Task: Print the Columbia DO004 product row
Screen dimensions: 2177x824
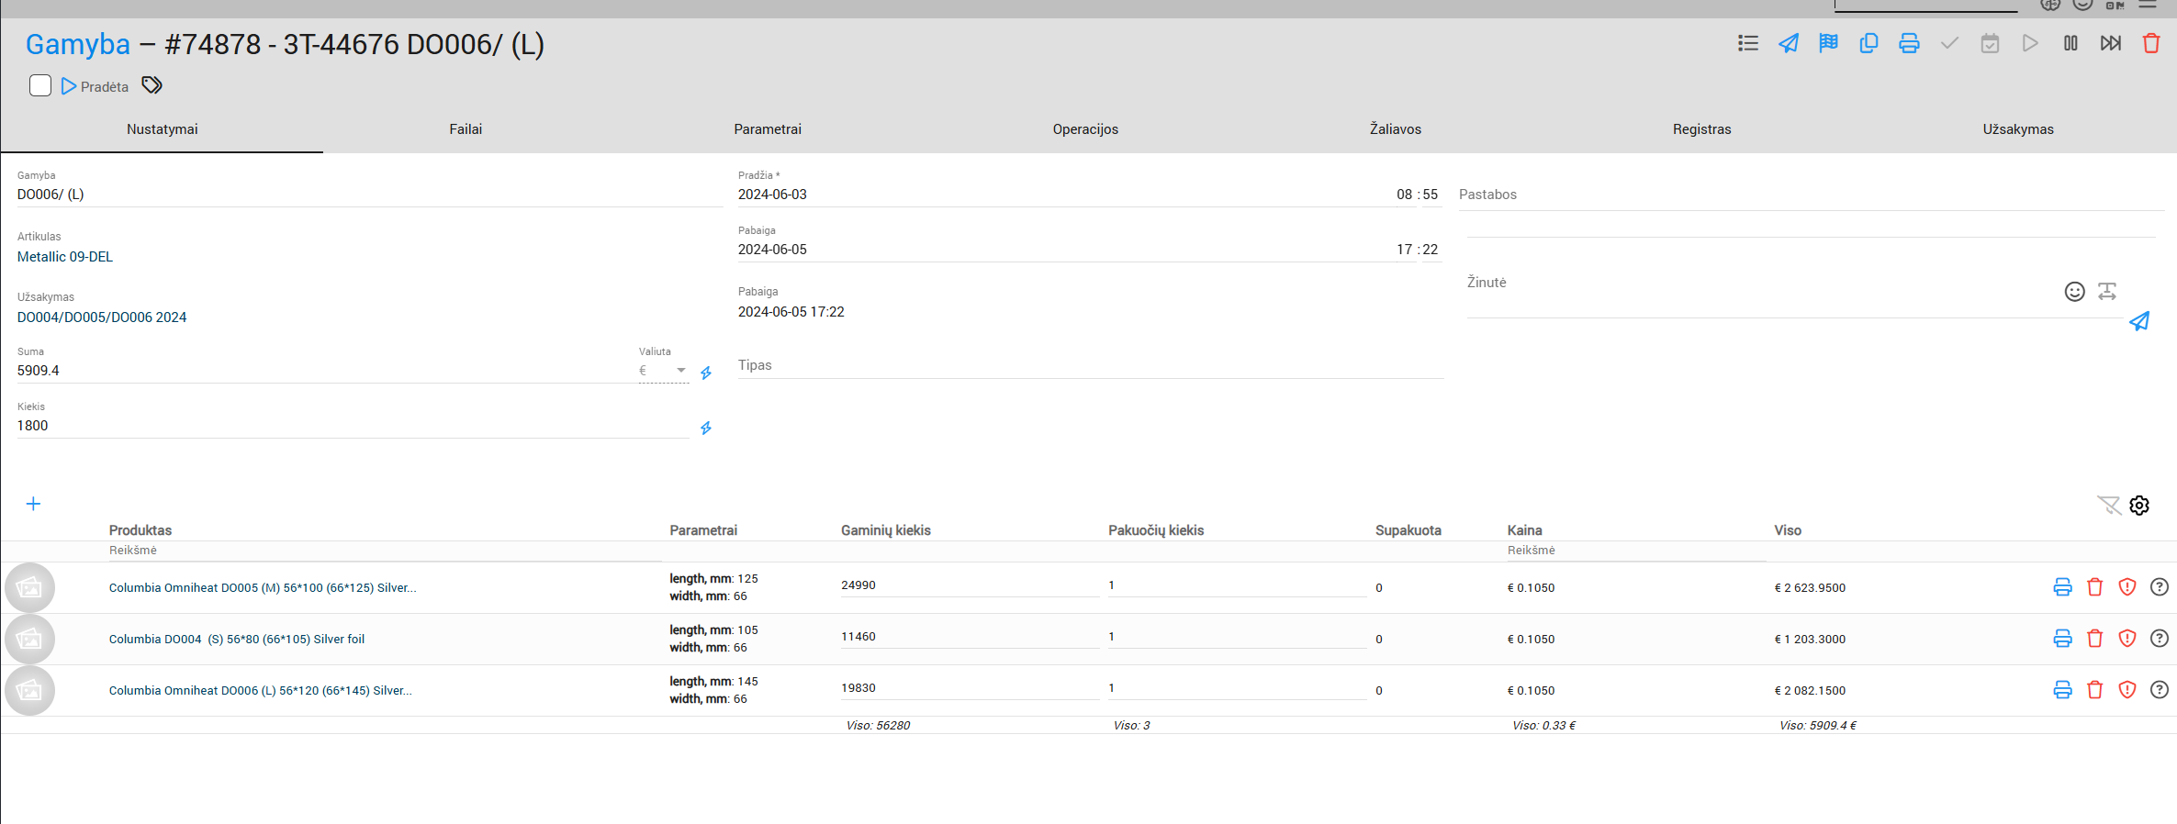Action: 2062,639
